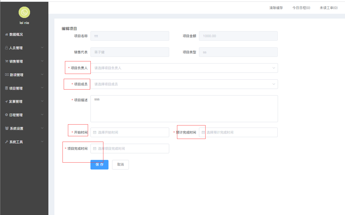This screenshot has width=345, height=215.
Task: Open 未读工单(0) in the header
Action: (328, 8)
